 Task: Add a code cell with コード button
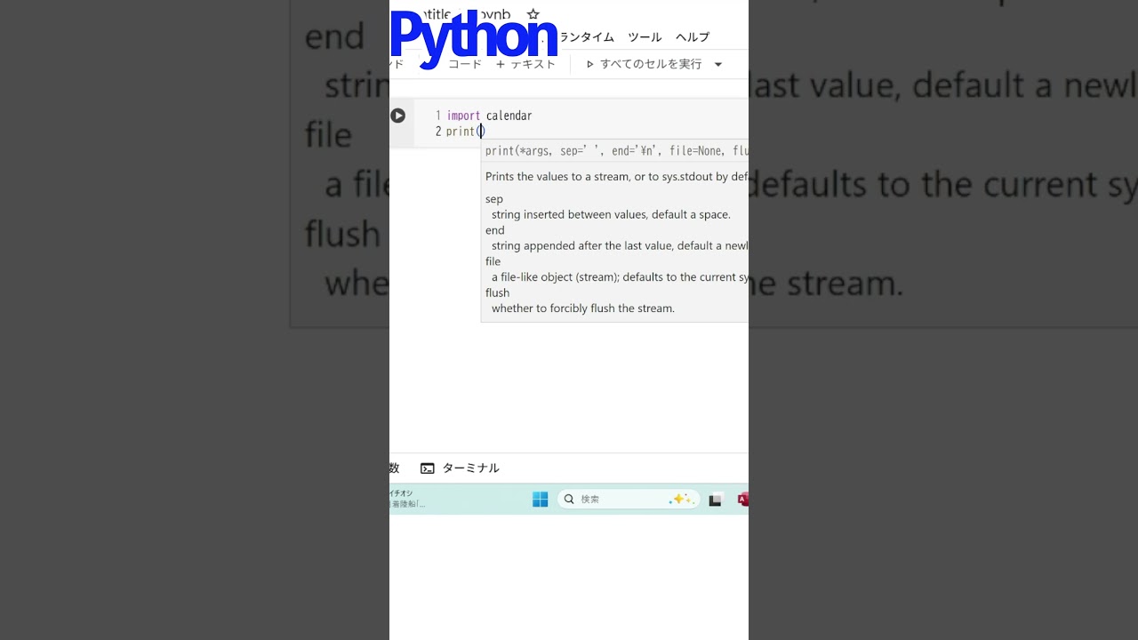click(x=464, y=64)
